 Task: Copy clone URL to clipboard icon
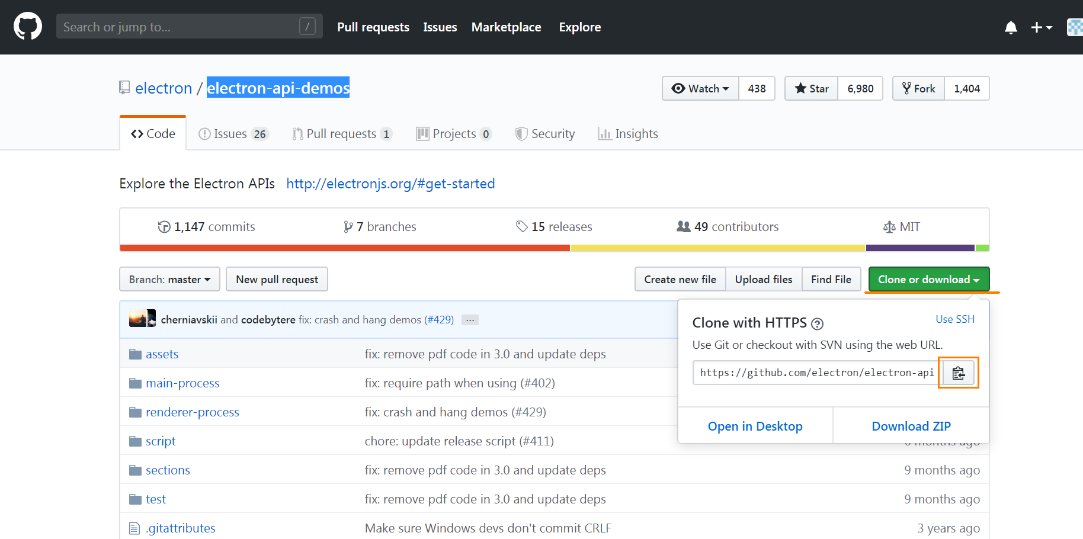[x=959, y=373]
